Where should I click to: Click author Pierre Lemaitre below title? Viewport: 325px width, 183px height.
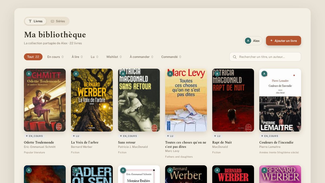click(x=270, y=147)
